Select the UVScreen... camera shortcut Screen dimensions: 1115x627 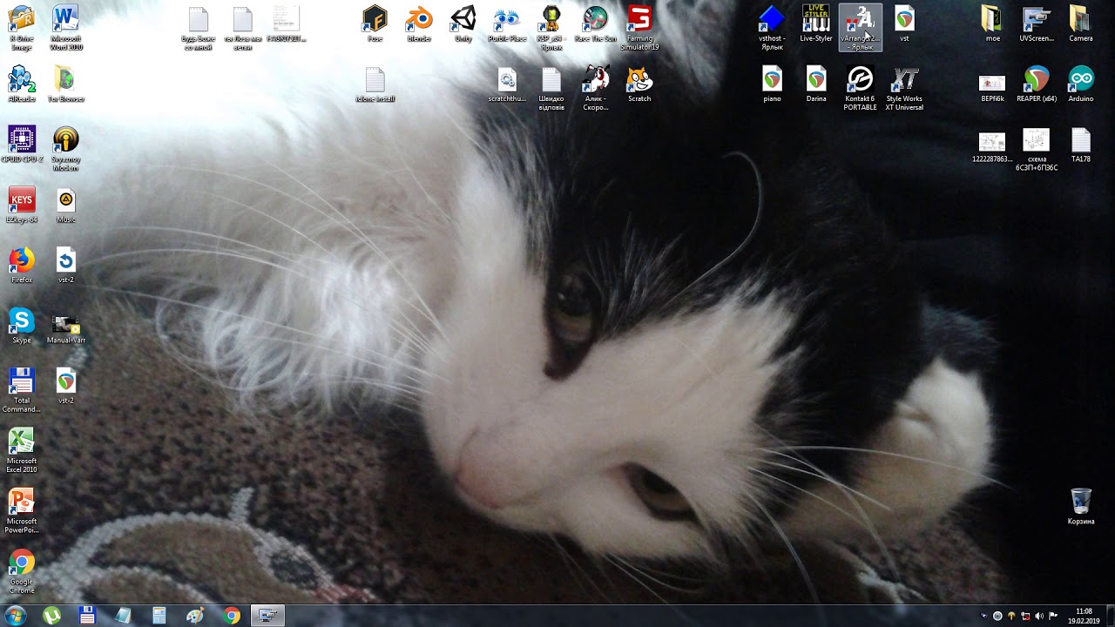pos(1037,24)
